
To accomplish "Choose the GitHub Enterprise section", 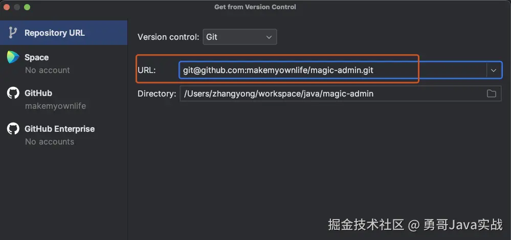I will tap(59, 129).
